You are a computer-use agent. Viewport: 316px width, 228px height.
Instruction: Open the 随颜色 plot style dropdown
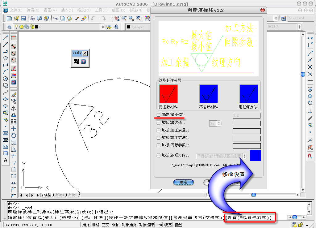click(x=299, y=27)
